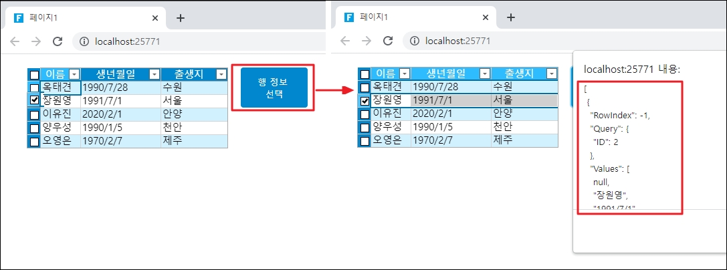Image resolution: width=727 pixels, height=270 pixels.
Task: Reload the page in the left browser window
Action: tap(58, 41)
